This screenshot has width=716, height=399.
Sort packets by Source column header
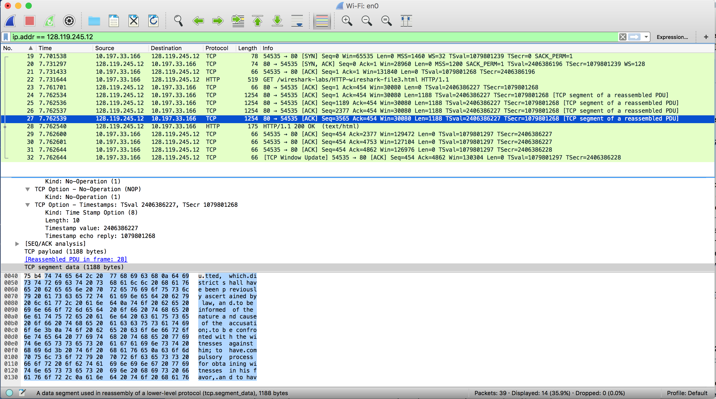click(105, 48)
